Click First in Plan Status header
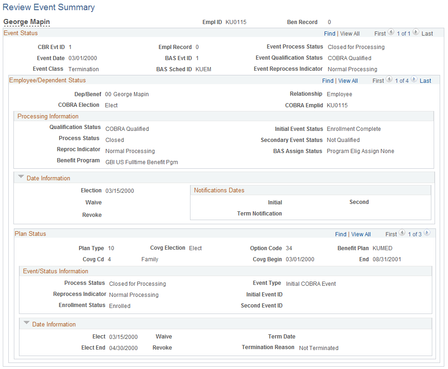Screen dimensions: 448x369 click(391, 234)
